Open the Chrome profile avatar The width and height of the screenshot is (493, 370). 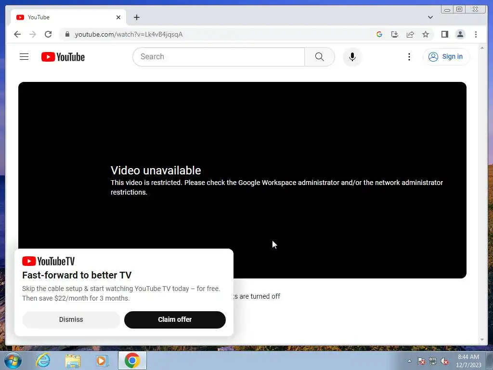pos(460,34)
